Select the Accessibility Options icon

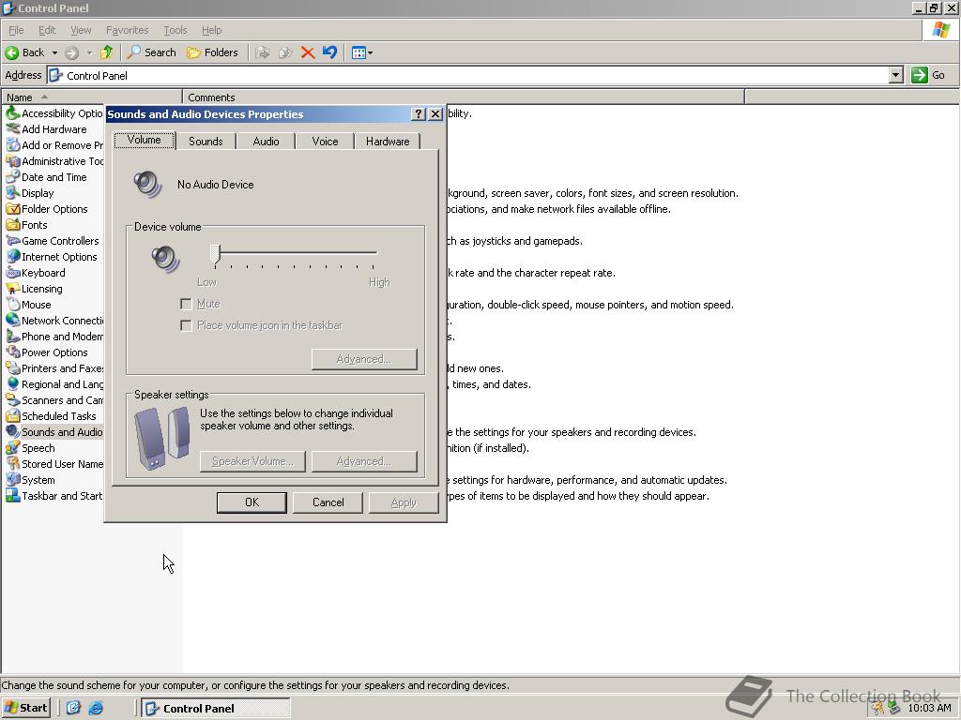pos(13,113)
